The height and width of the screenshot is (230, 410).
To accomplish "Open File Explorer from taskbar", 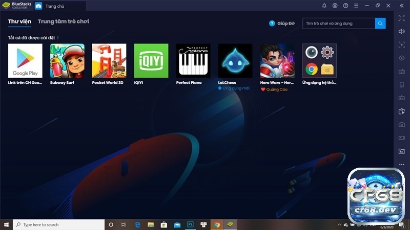I will click(151, 224).
